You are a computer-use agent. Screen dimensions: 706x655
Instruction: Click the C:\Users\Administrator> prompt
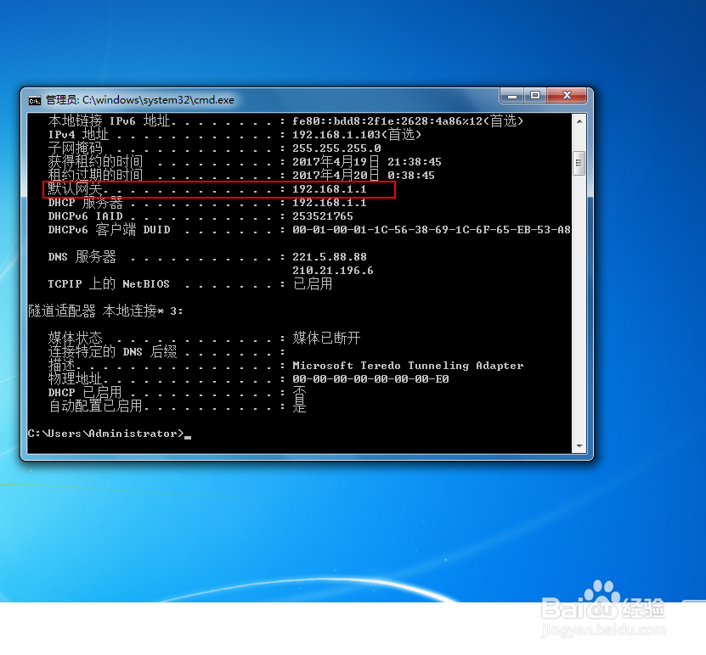tap(106, 434)
